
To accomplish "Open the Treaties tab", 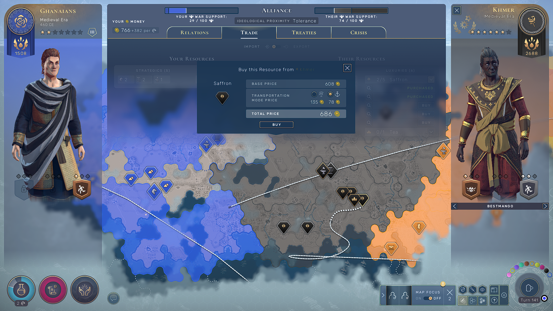I will coord(304,33).
